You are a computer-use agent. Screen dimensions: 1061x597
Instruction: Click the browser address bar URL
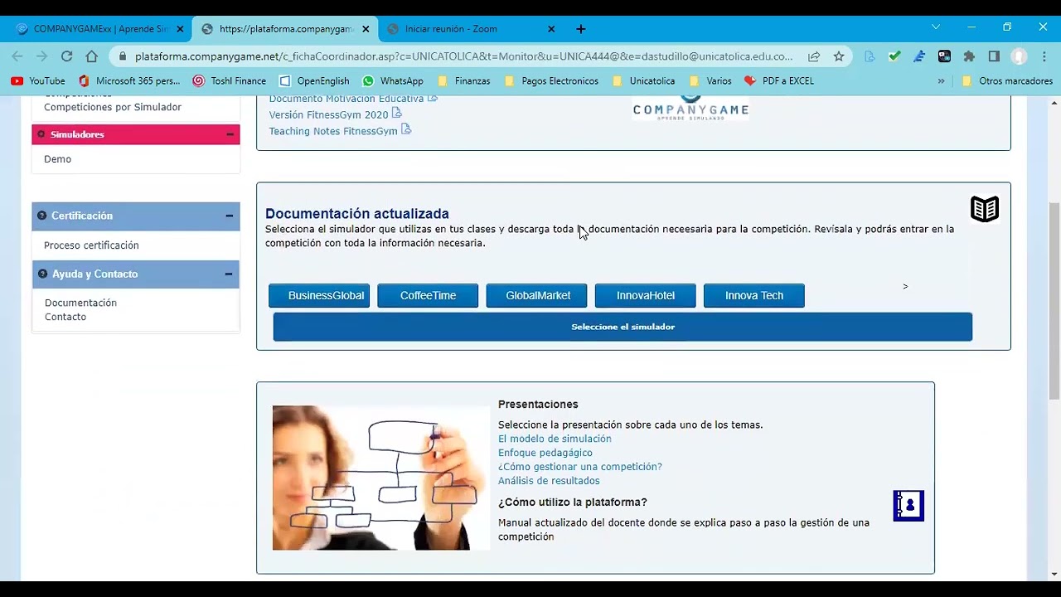click(x=464, y=56)
